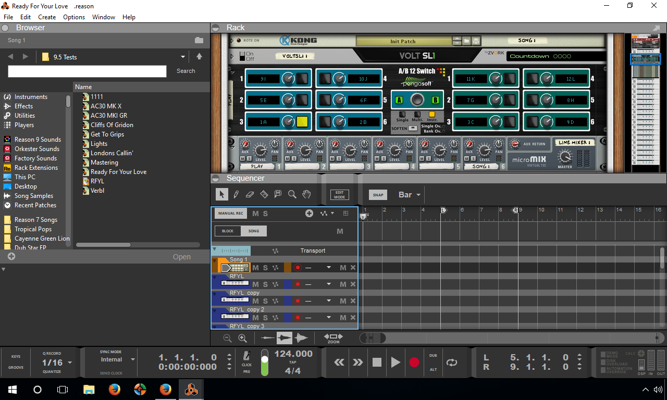Screen dimensions: 667x400
Task: Navigate back in Browser
Action: (10, 57)
